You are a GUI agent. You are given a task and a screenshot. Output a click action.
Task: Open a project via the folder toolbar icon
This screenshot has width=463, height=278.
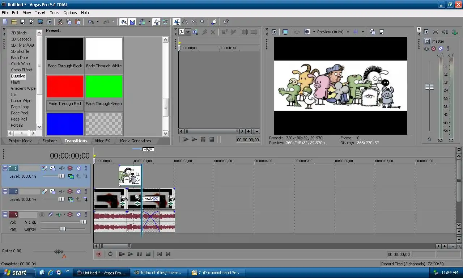point(14,22)
